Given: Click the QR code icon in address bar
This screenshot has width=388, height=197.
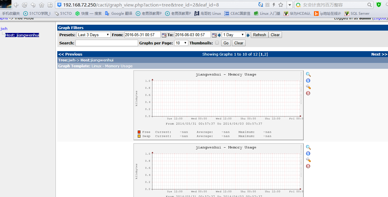Looking at the screenshot, I should point(267,5).
